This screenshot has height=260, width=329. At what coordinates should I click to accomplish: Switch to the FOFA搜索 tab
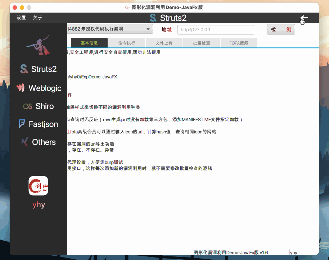239,43
